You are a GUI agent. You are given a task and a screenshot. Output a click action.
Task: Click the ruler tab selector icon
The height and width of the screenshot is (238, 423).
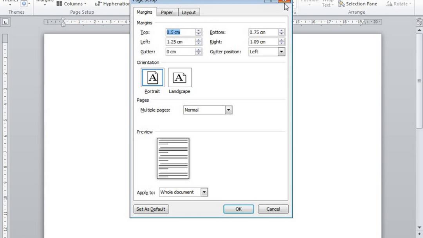[5, 22]
